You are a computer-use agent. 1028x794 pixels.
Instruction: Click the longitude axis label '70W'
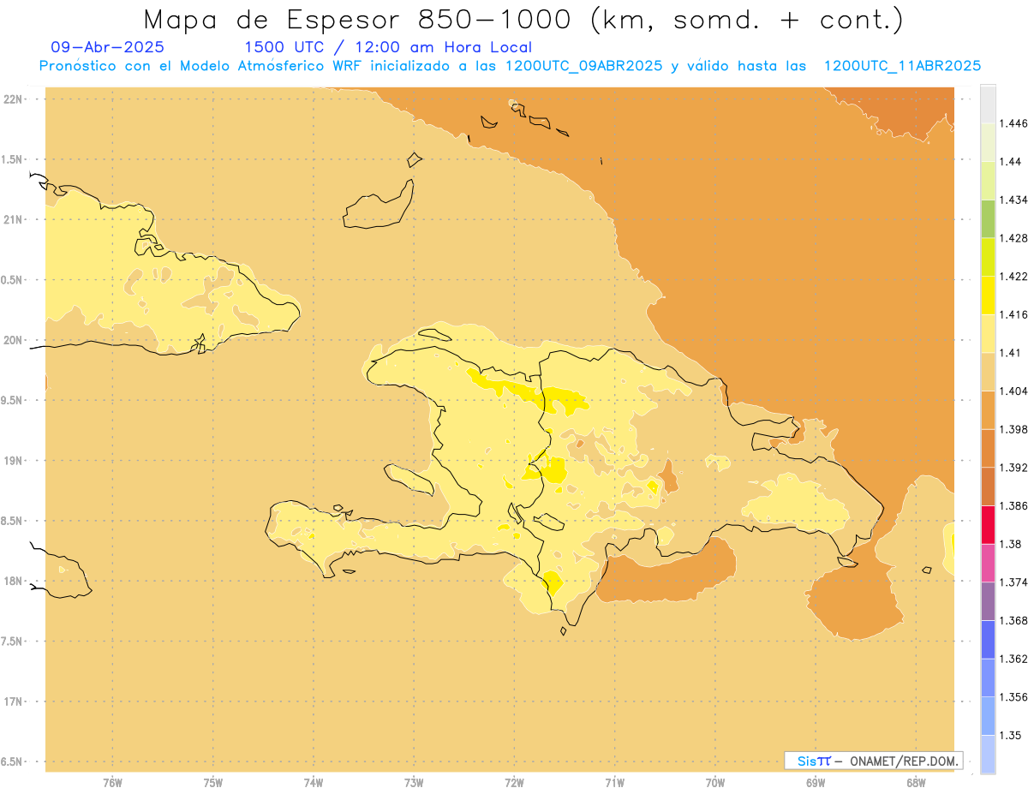(x=715, y=783)
